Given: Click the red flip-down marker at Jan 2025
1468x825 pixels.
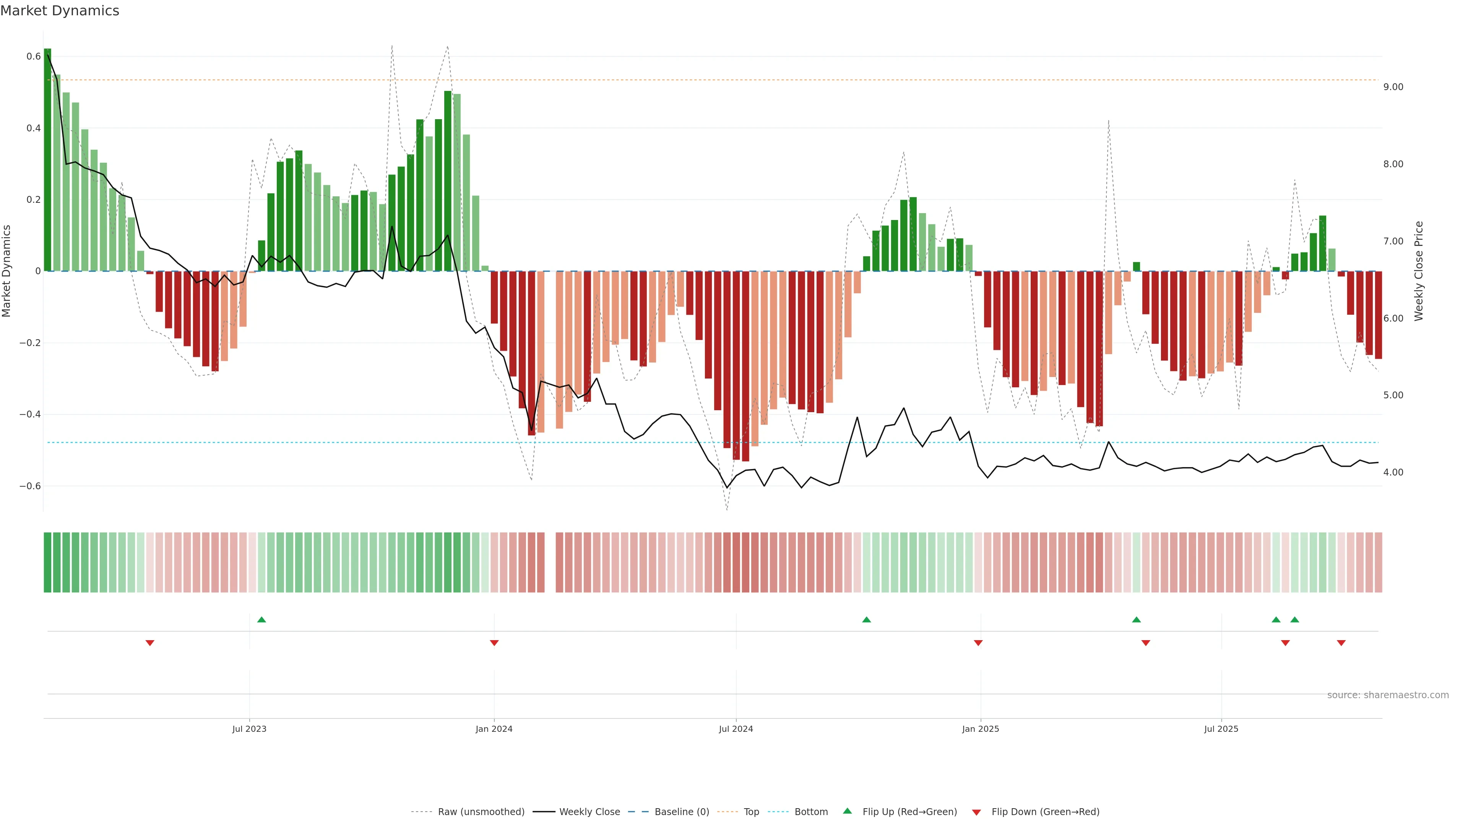Looking at the screenshot, I should [978, 643].
